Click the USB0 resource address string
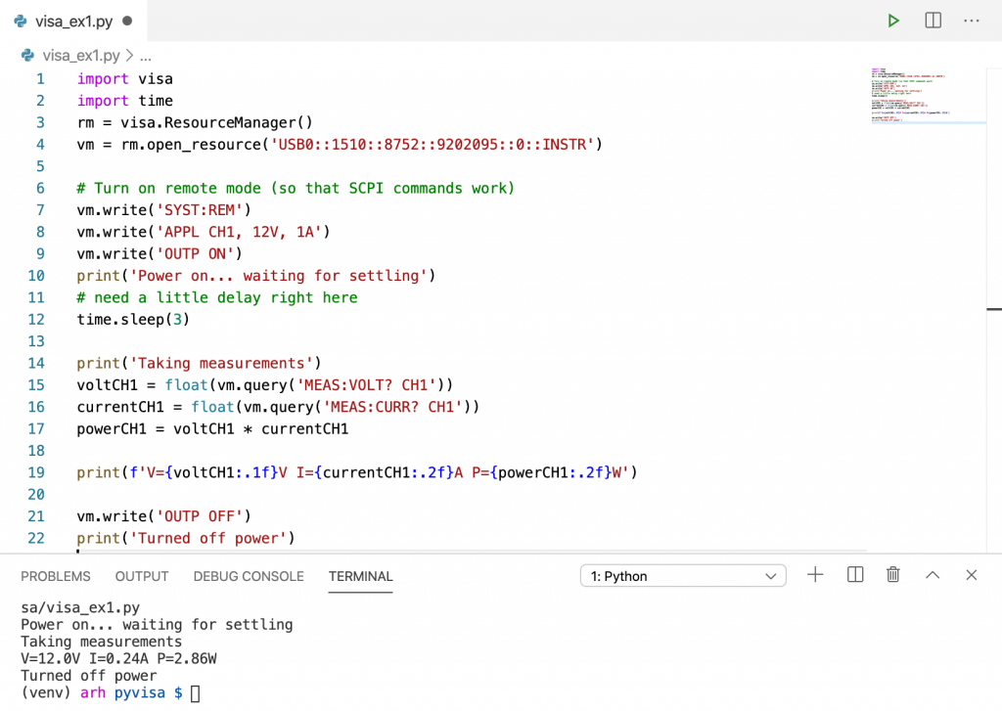The width and height of the screenshot is (1002, 711). click(x=433, y=145)
